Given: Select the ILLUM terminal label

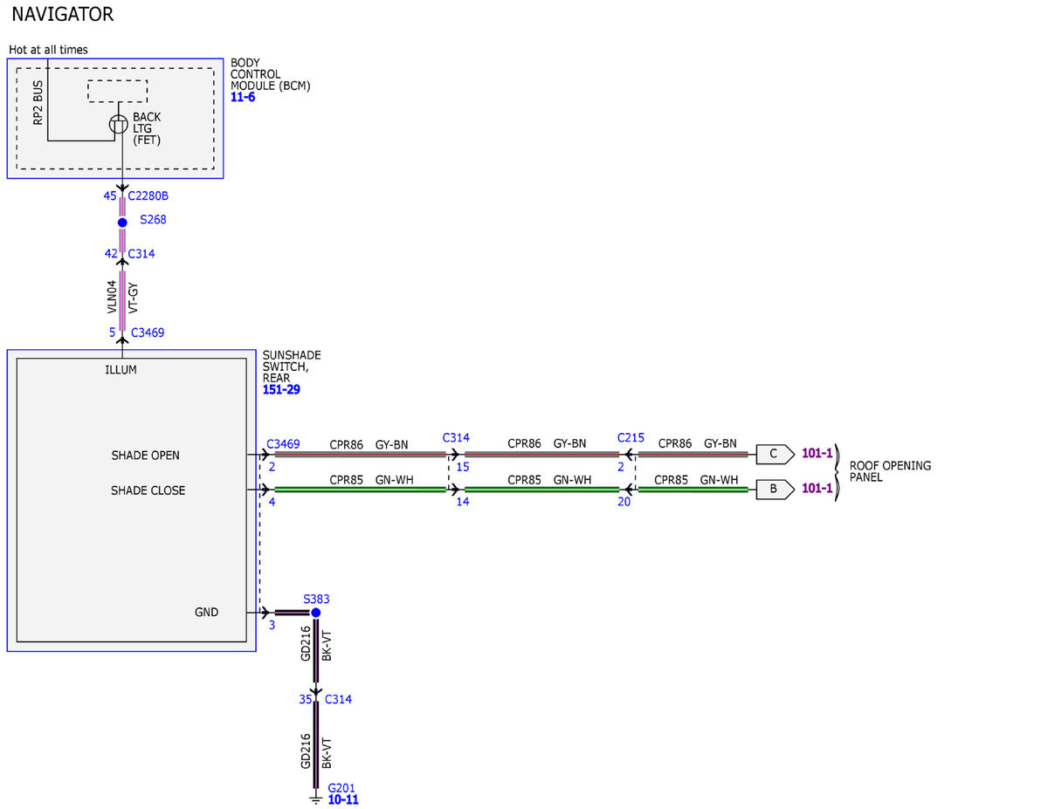Looking at the screenshot, I should click(x=121, y=370).
